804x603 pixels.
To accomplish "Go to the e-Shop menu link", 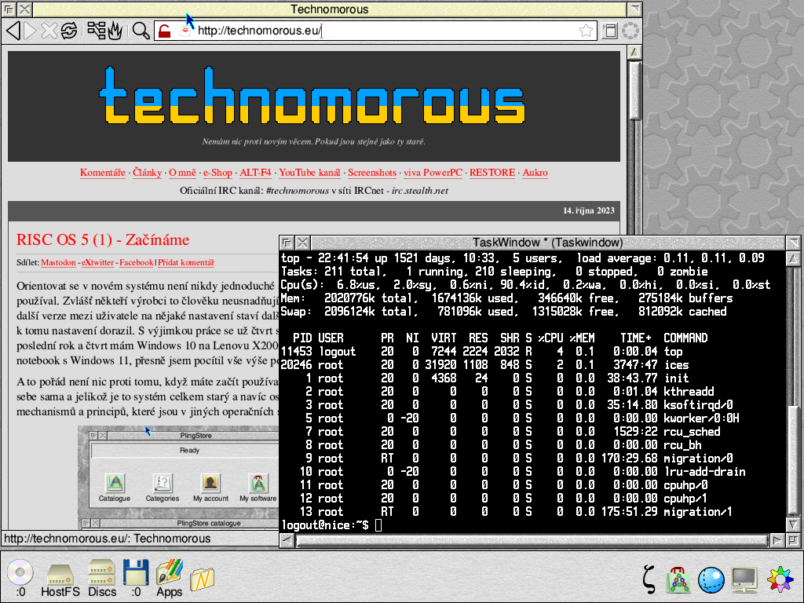I will [217, 173].
